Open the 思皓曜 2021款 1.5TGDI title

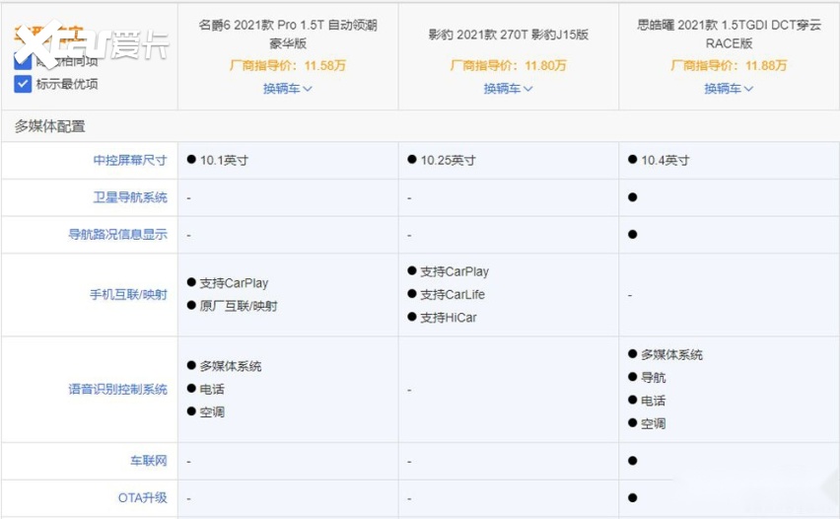(729, 34)
